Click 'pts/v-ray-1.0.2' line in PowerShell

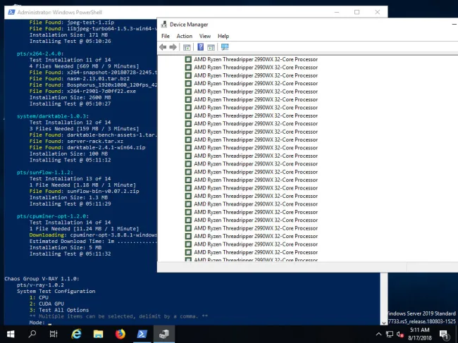coord(40,285)
